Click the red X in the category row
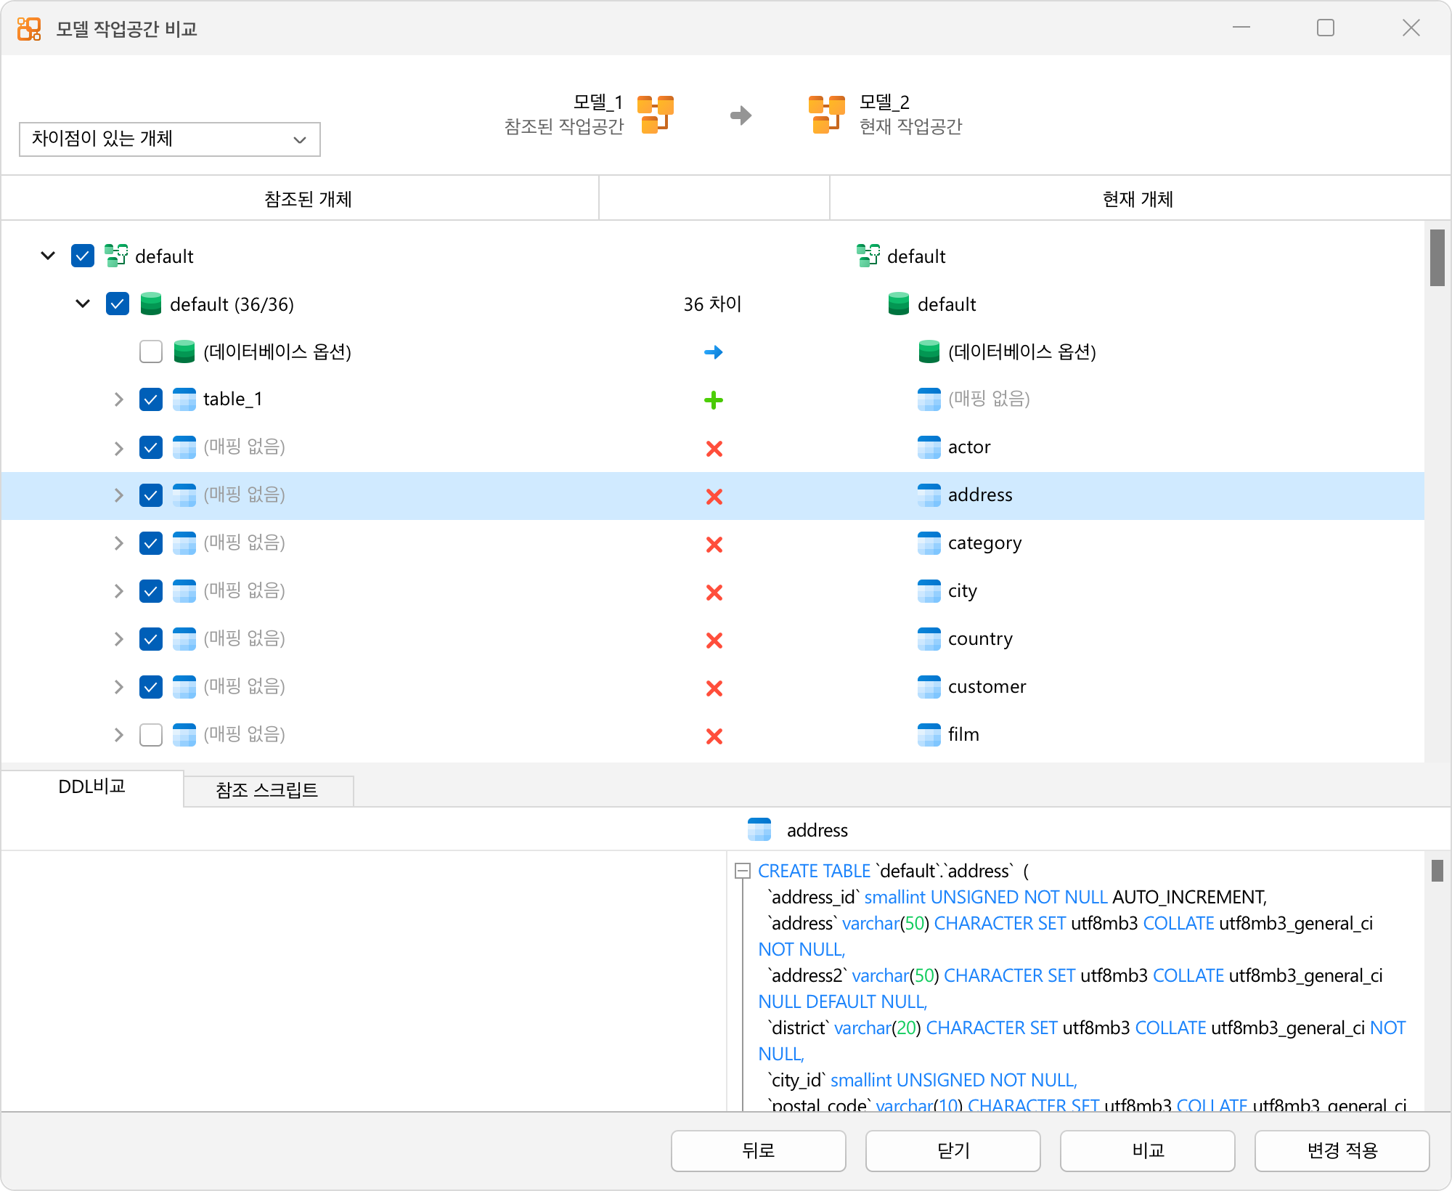 714,544
